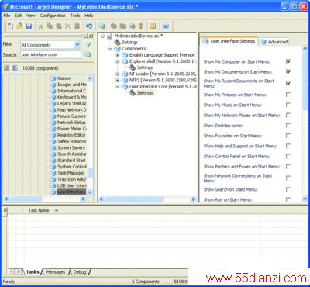The image size is (310, 287).
Task: Select Mouse Cursors component entry
Action: coord(71,116)
